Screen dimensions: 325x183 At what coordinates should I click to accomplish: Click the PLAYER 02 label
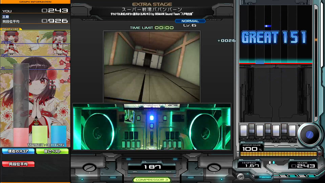(x=214, y=20)
